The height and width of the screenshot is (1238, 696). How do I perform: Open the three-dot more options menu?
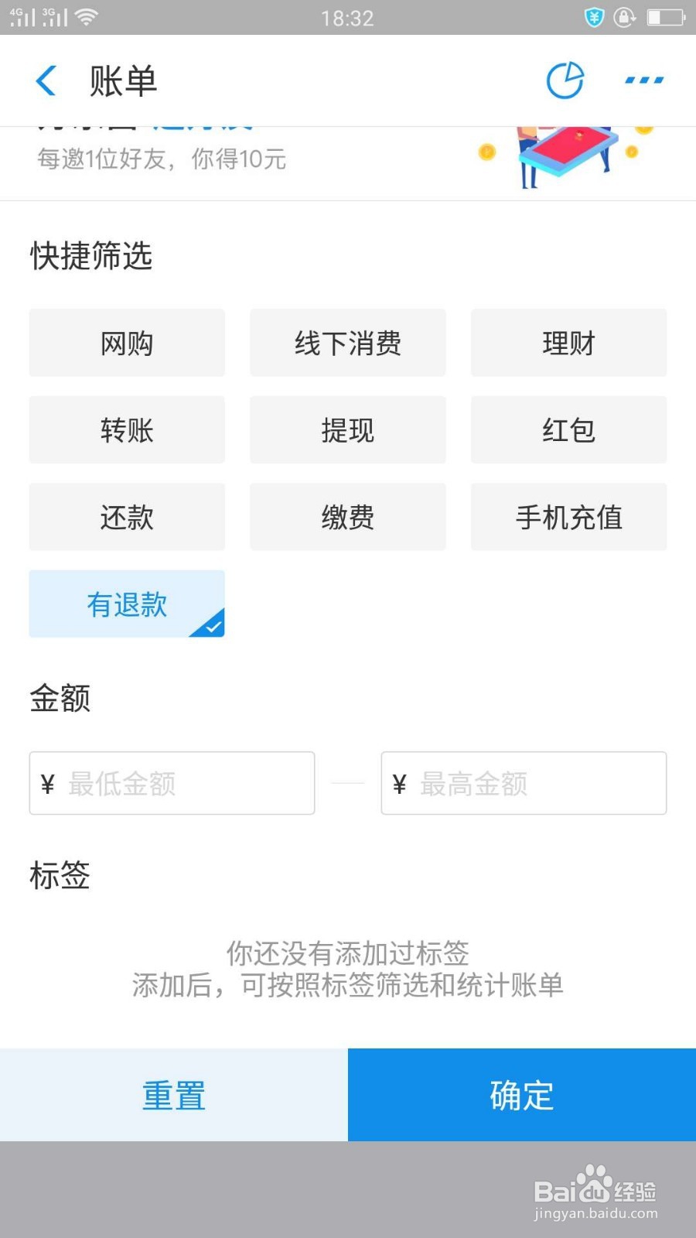pos(644,80)
